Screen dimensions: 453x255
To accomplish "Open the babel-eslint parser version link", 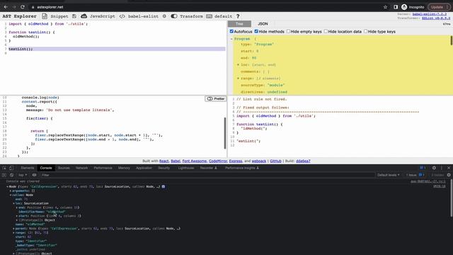I will 430,14.
